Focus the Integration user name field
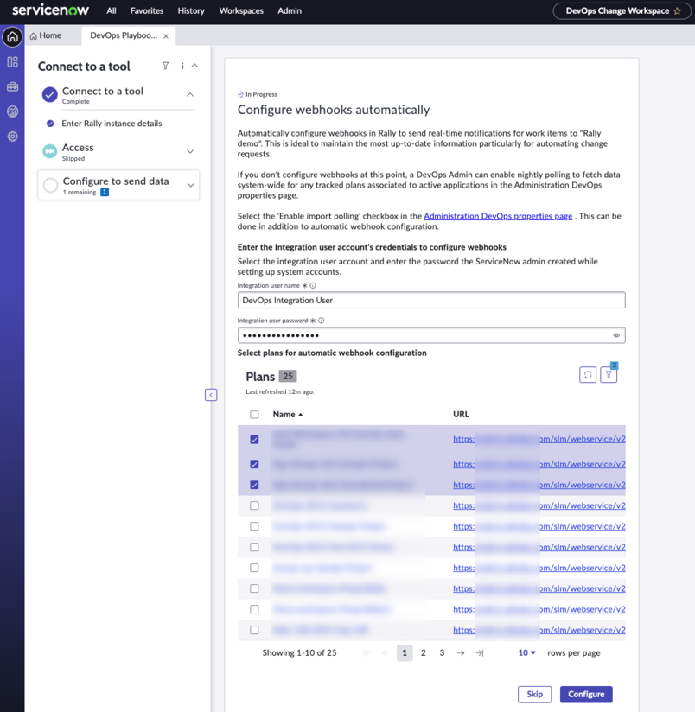695x712 pixels. click(431, 300)
